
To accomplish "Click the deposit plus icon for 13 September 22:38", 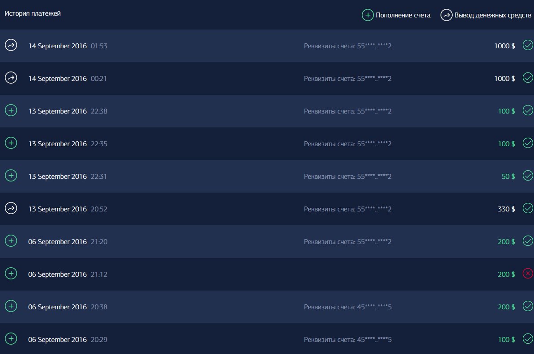I will [x=11, y=110].
